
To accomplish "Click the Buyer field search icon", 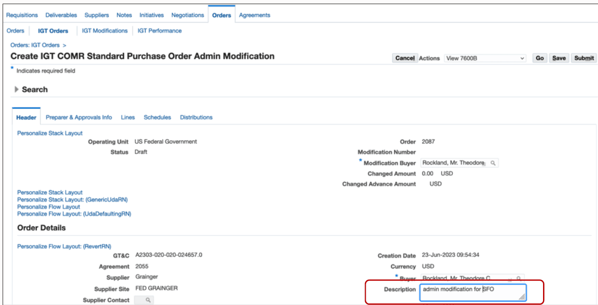I will 519,278.
